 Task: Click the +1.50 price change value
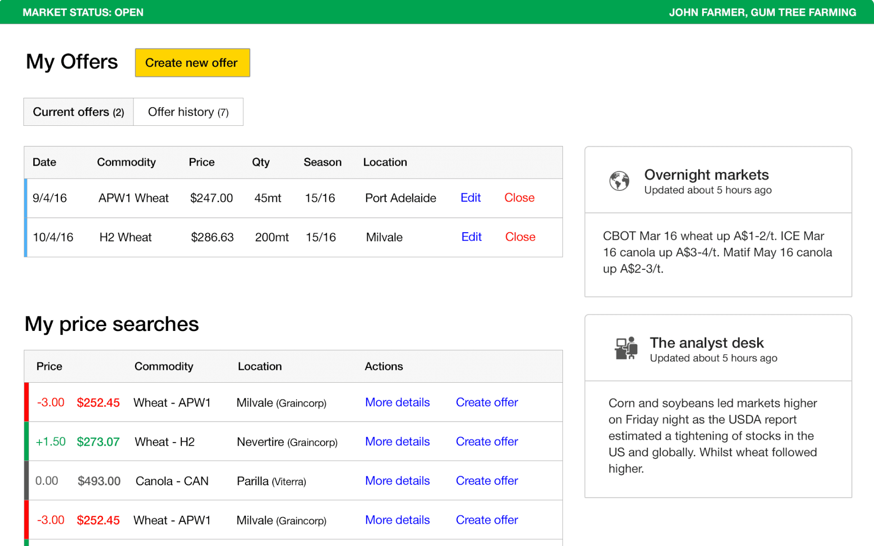(51, 442)
